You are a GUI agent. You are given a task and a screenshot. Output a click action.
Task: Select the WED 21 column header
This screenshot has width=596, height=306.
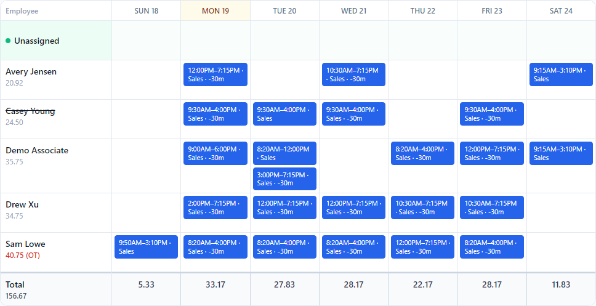tap(353, 10)
